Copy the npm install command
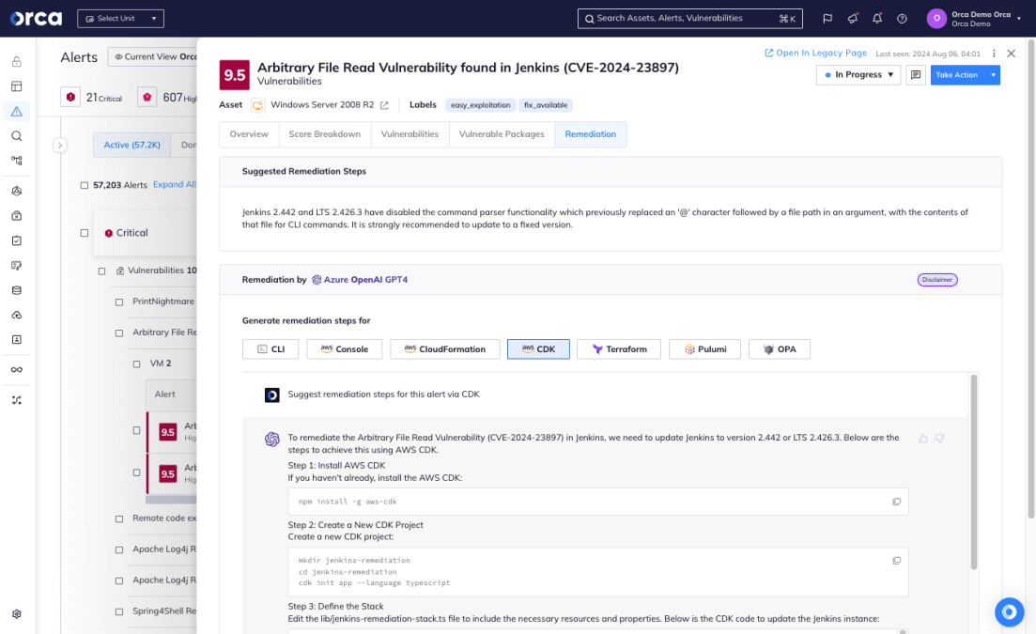 click(x=897, y=502)
